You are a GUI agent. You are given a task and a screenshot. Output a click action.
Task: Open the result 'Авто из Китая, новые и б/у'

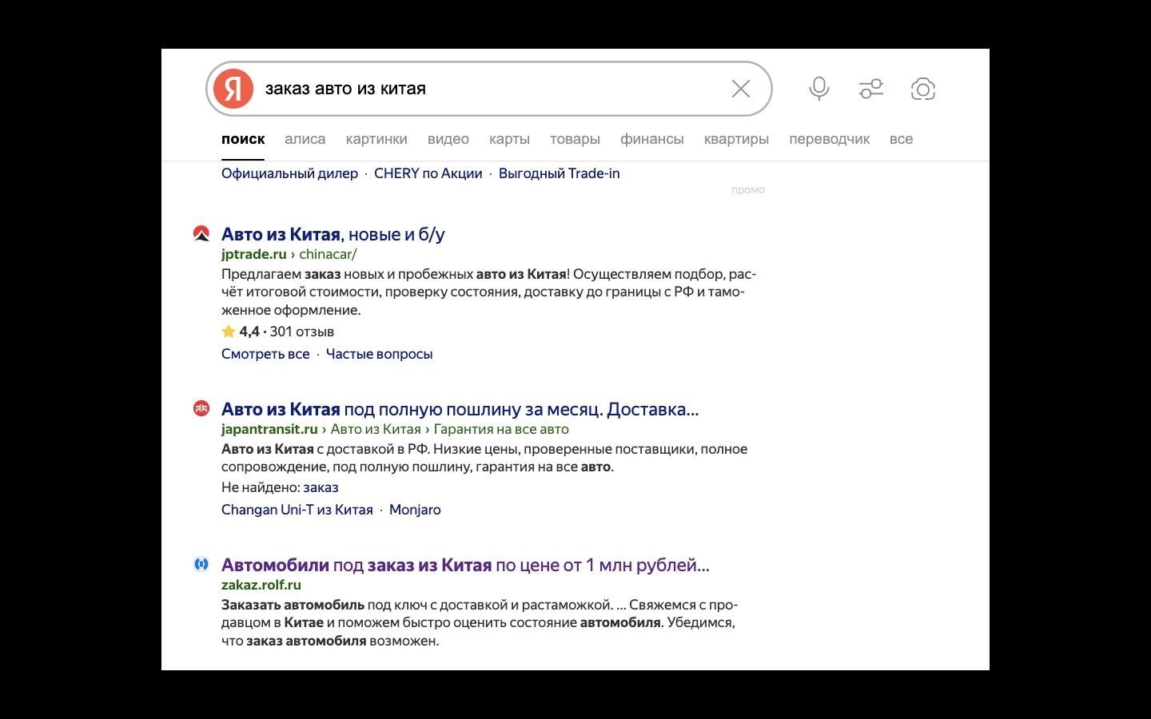point(333,234)
